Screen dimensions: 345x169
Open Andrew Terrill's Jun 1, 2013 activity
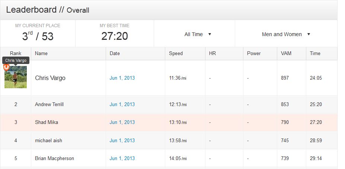[x=122, y=104]
